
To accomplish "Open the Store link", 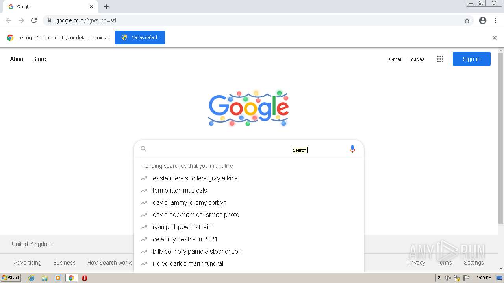I will pyautogui.click(x=39, y=59).
